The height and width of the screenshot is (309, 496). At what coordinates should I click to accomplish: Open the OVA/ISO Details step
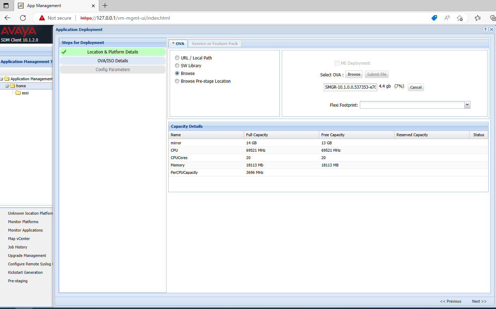coord(113,61)
